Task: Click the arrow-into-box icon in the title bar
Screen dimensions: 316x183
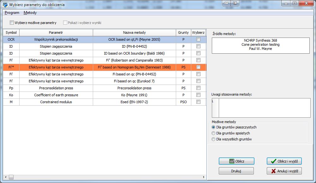Action: 235,3
